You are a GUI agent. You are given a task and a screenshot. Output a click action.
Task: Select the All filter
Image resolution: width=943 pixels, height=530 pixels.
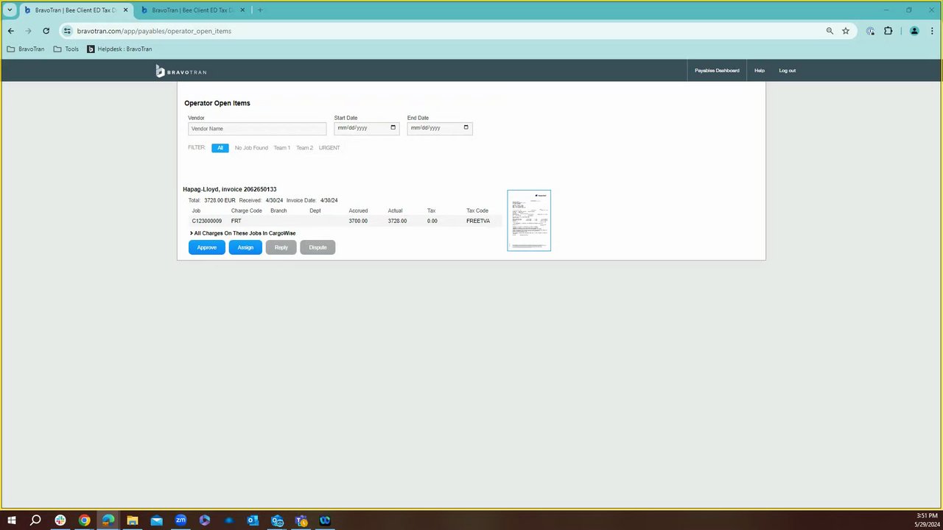220,148
